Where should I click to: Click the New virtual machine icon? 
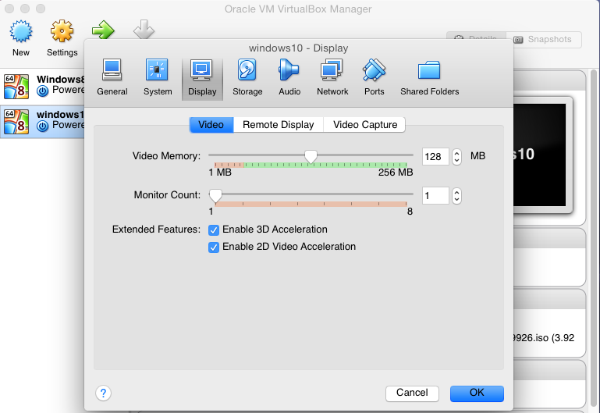coord(21,38)
